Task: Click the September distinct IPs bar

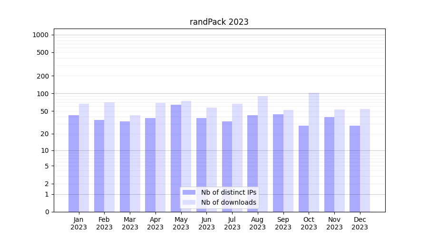Action: point(278,163)
